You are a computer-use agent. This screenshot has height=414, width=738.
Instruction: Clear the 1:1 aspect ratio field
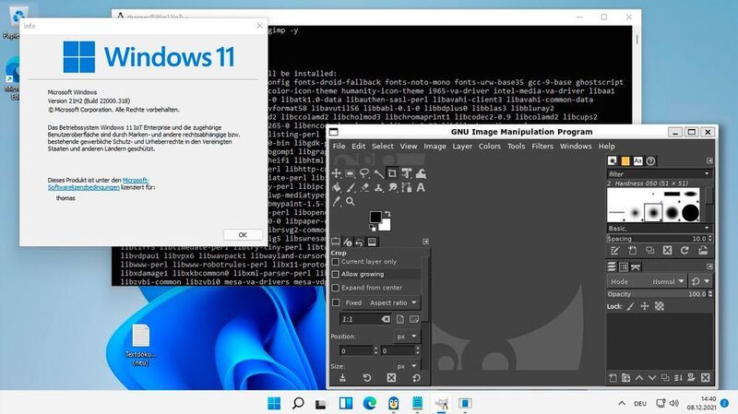tap(386, 319)
